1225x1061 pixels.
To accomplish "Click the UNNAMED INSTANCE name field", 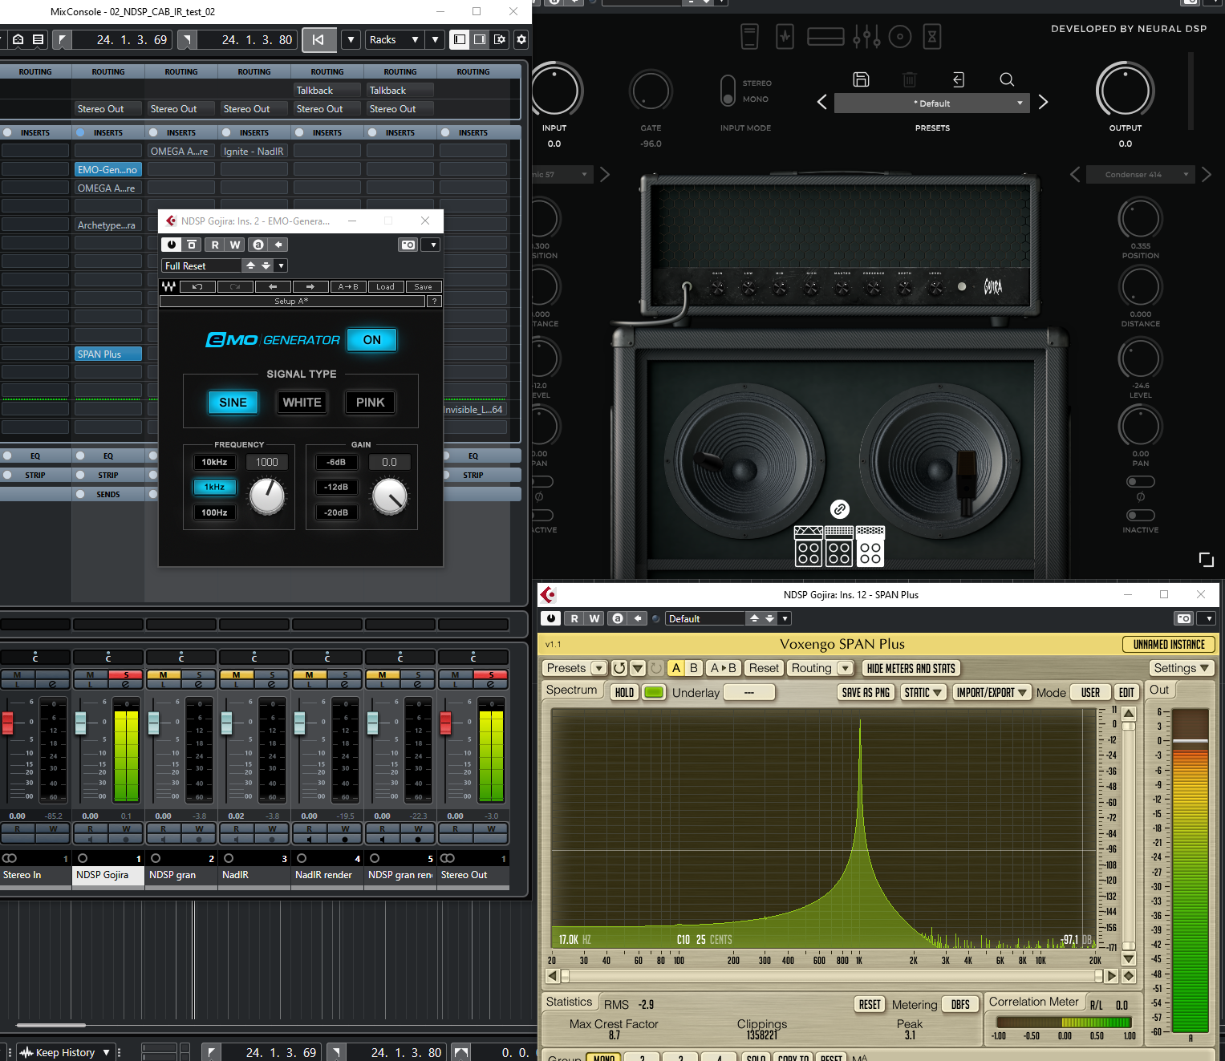I will point(1169,644).
